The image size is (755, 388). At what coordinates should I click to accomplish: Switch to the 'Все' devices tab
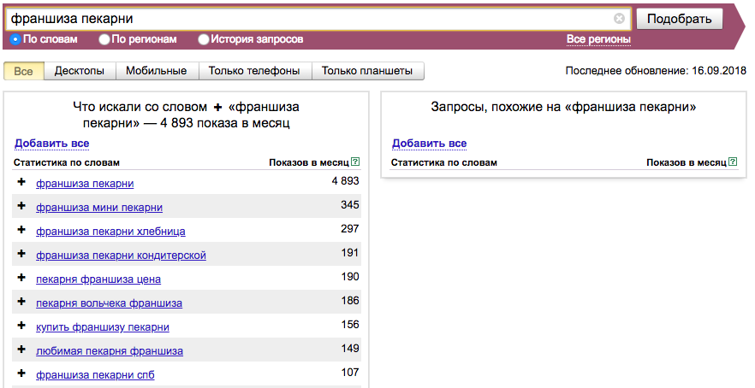tap(24, 71)
